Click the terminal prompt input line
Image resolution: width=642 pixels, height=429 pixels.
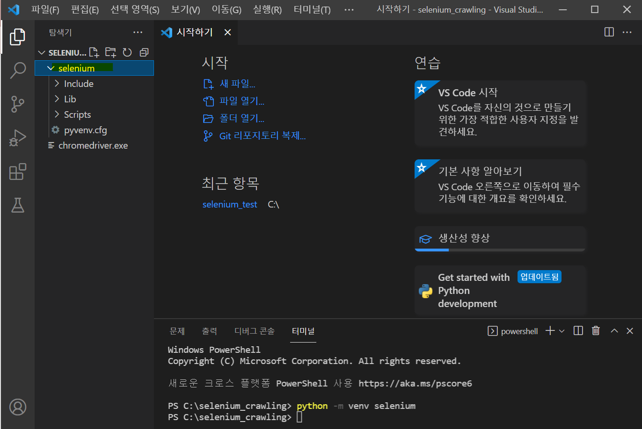point(299,417)
